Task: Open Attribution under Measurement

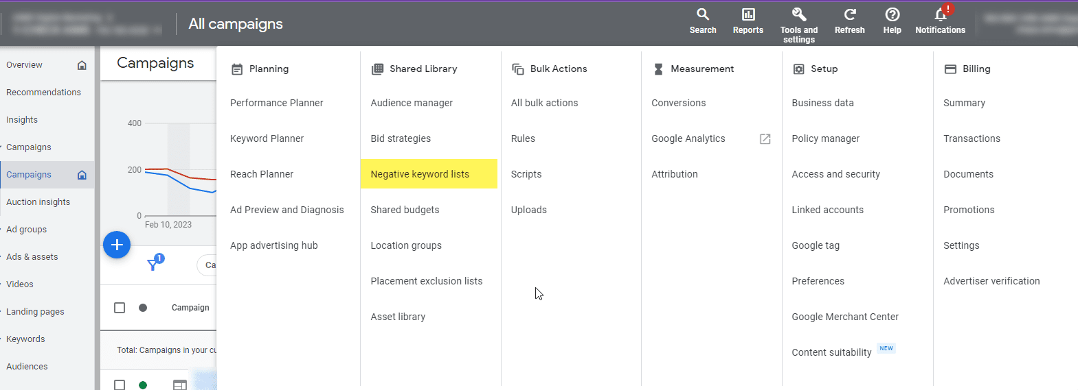Action: [x=674, y=174]
